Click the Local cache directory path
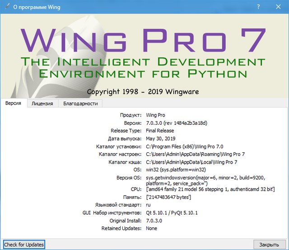 (x=191, y=162)
